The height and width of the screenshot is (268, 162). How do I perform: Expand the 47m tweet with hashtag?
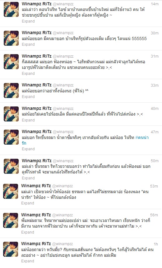[28, 149]
